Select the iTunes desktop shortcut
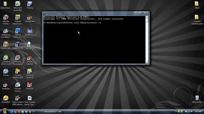The width and height of the screenshot is (204, 114). click(x=6, y=73)
